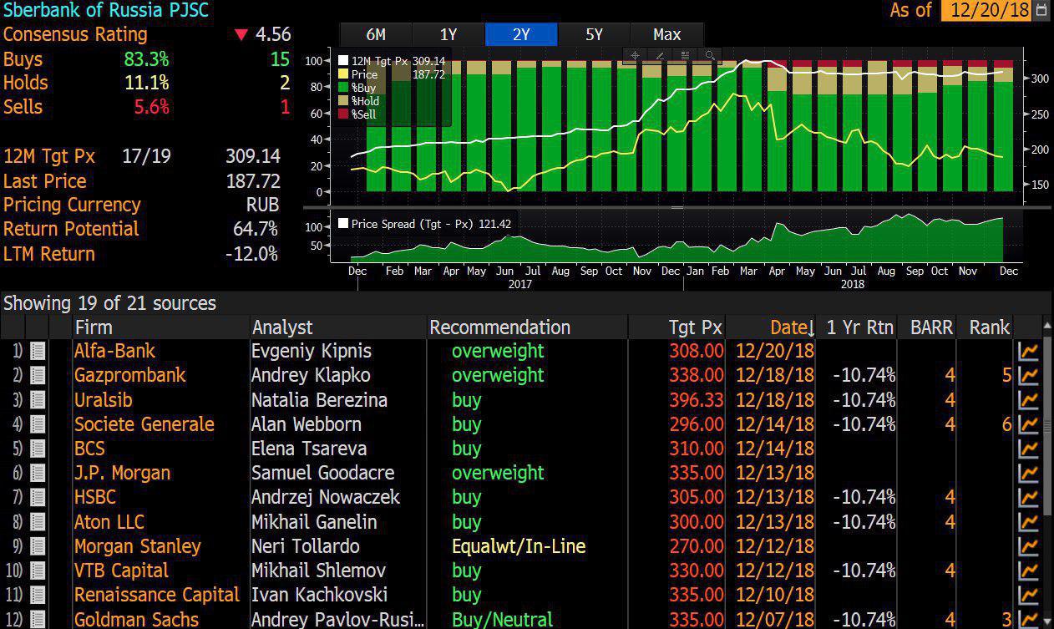Open the J.P. Morgan report document icon
This screenshot has height=629, width=1054.
pyautogui.click(x=38, y=474)
